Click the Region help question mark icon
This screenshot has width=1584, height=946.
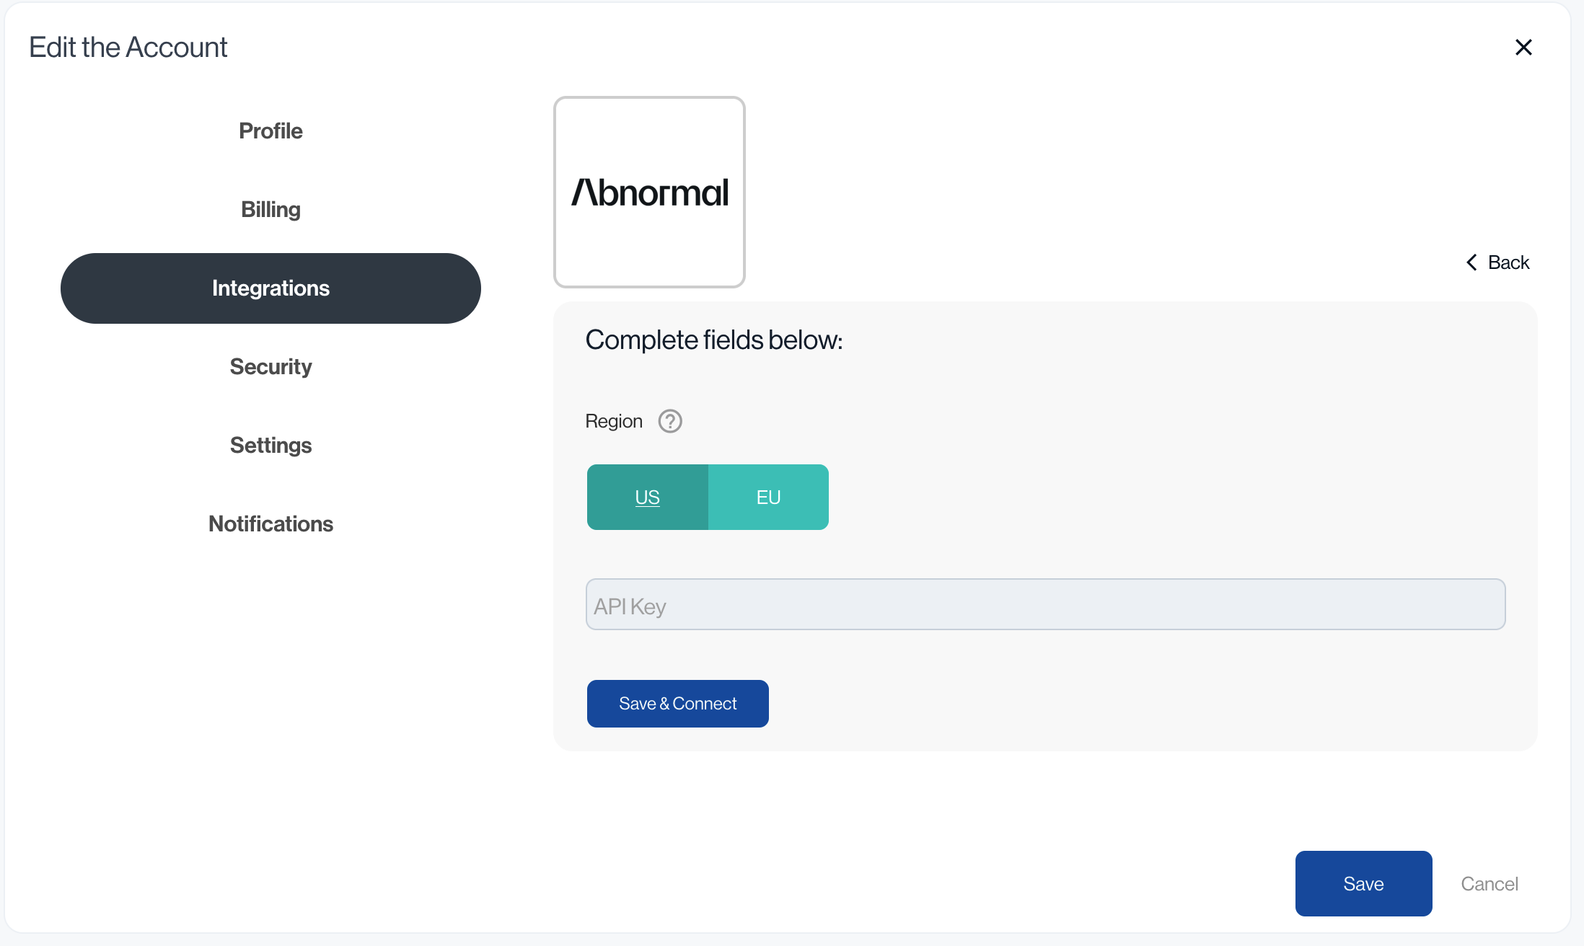click(x=670, y=421)
